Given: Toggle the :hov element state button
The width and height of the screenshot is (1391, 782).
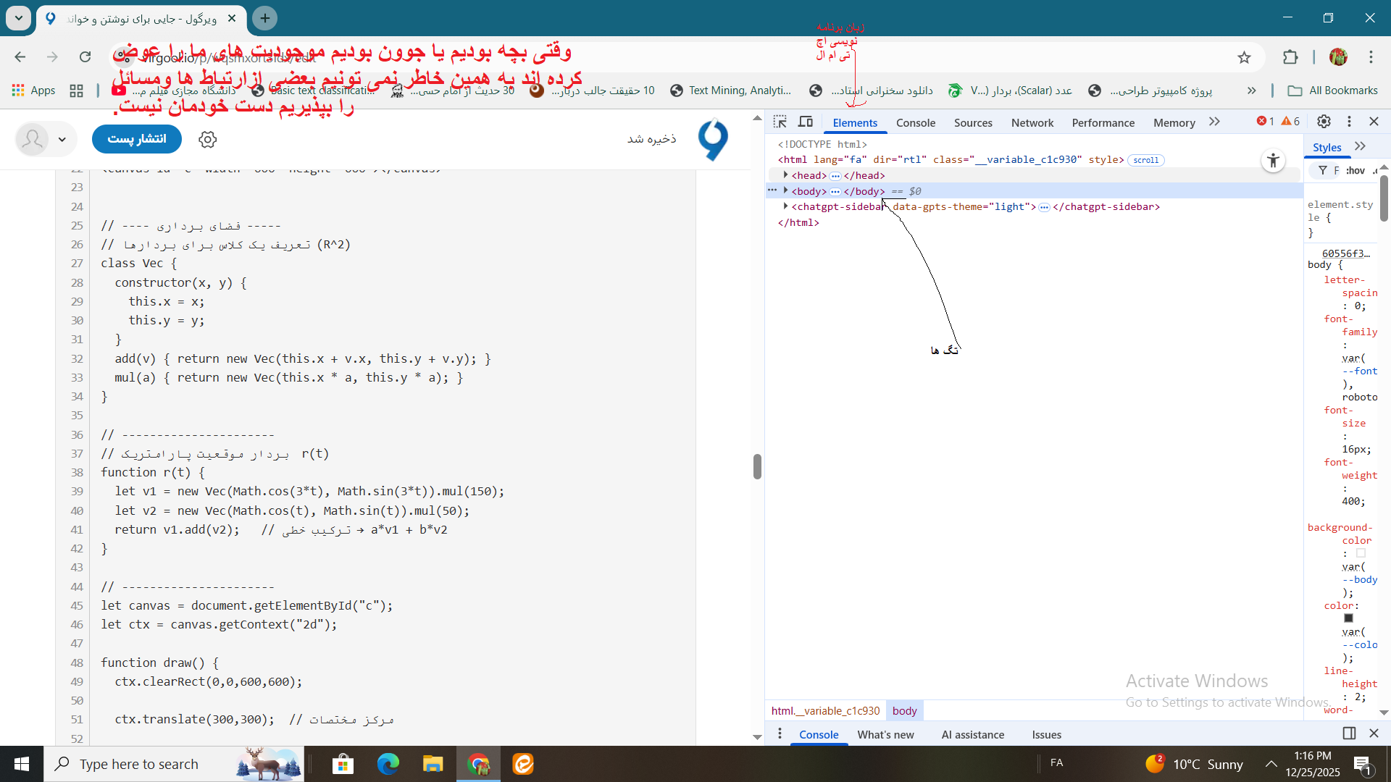Looking at the screenshot, I should [x=1355, y=170].
